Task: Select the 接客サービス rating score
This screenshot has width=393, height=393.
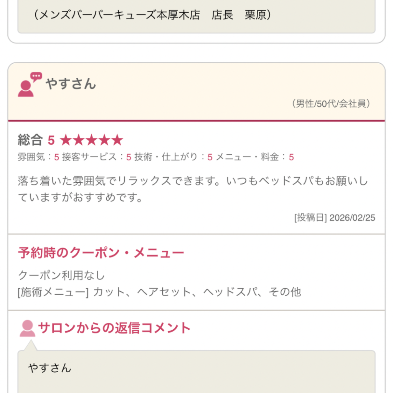Action: pos(129,157)
